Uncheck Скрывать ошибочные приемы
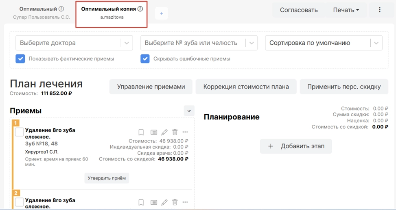396x210 pixels. point(145,59)
